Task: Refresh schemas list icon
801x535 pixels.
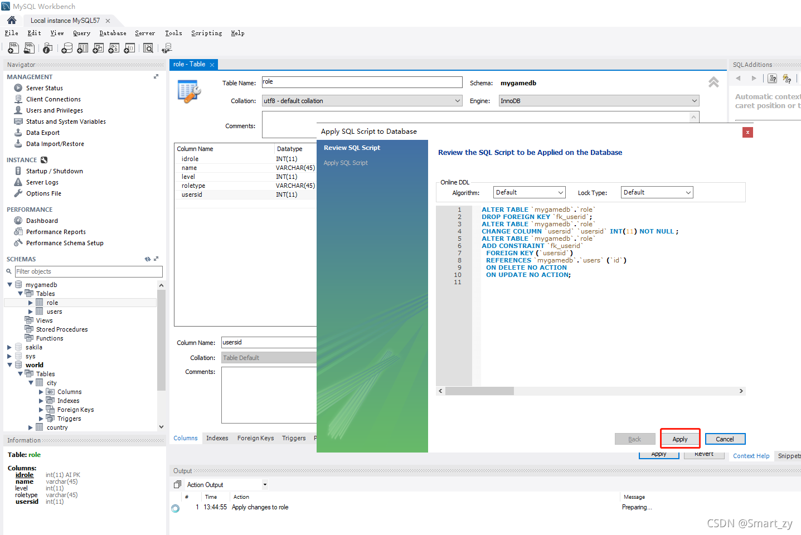Action: click(x=147, y=259)
